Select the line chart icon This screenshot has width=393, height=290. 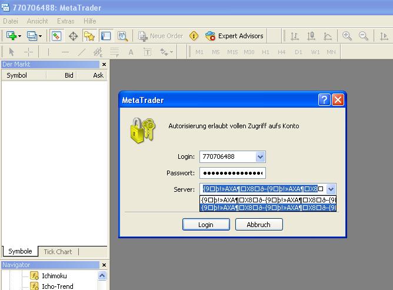click(327, 36)
